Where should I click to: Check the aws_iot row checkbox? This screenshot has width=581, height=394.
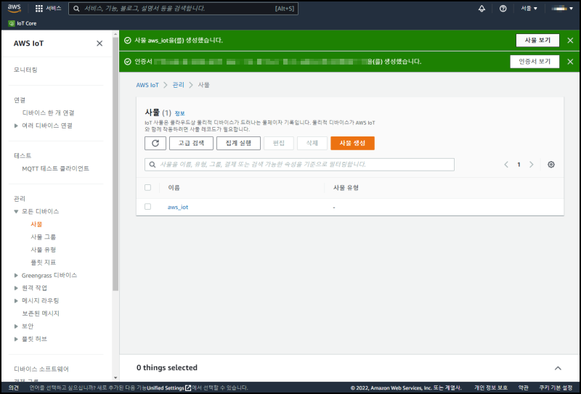point(148,207)
